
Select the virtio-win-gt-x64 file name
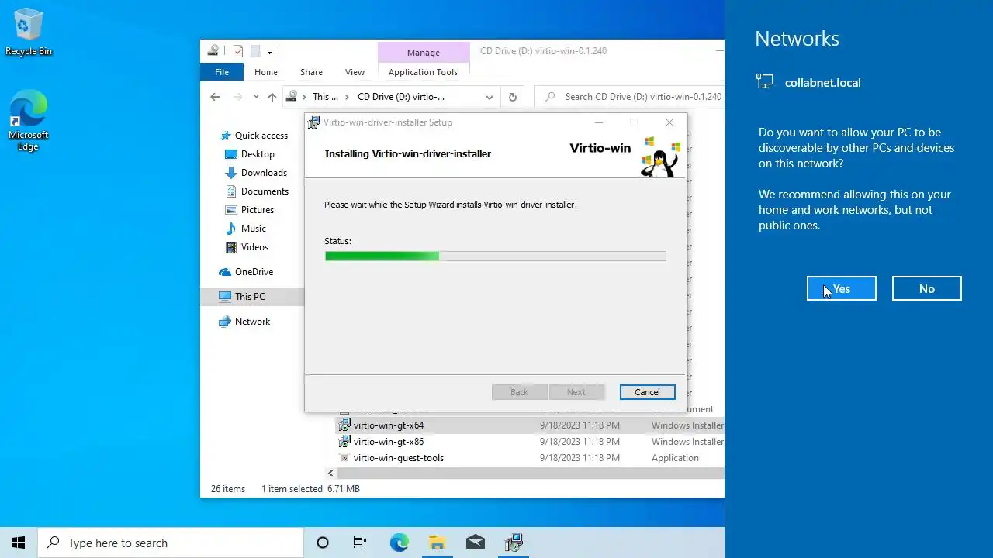pyautogui.click(x=389, y=425)
